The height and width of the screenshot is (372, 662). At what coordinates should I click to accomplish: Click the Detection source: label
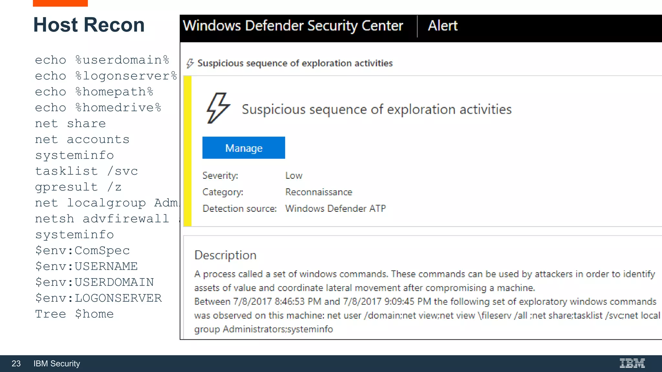point(240,208)
